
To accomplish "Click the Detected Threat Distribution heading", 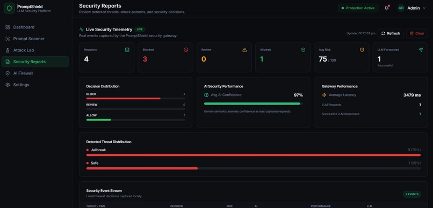I will 109,142.
